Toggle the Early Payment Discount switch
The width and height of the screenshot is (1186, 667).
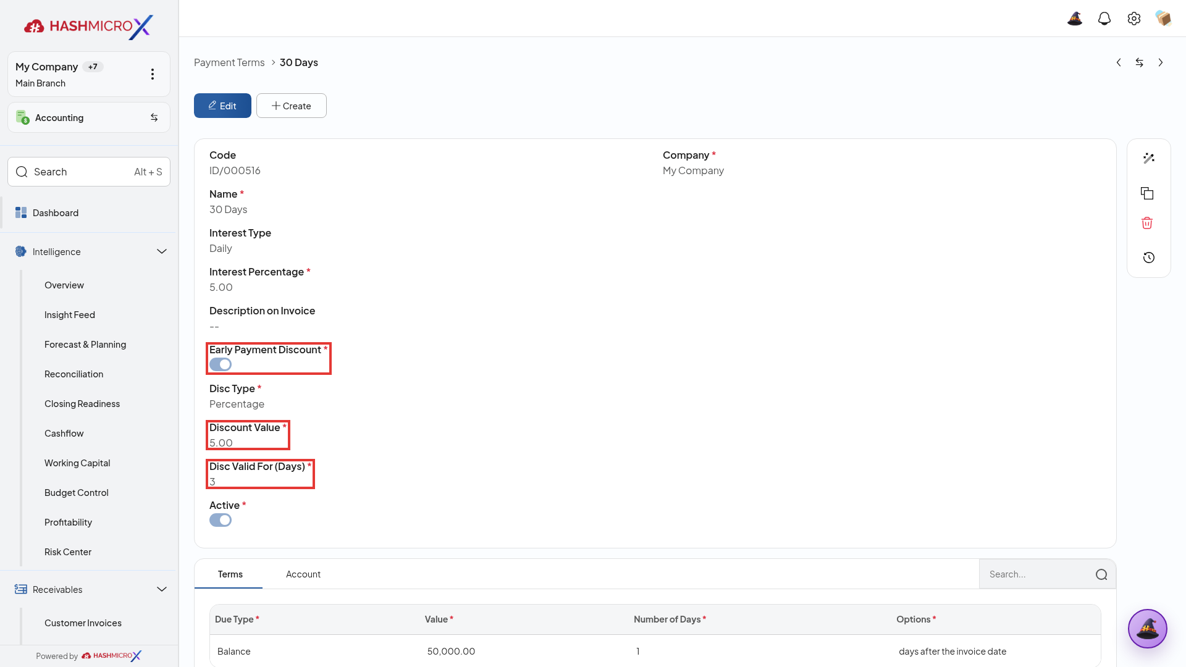[x=221, y=364]
